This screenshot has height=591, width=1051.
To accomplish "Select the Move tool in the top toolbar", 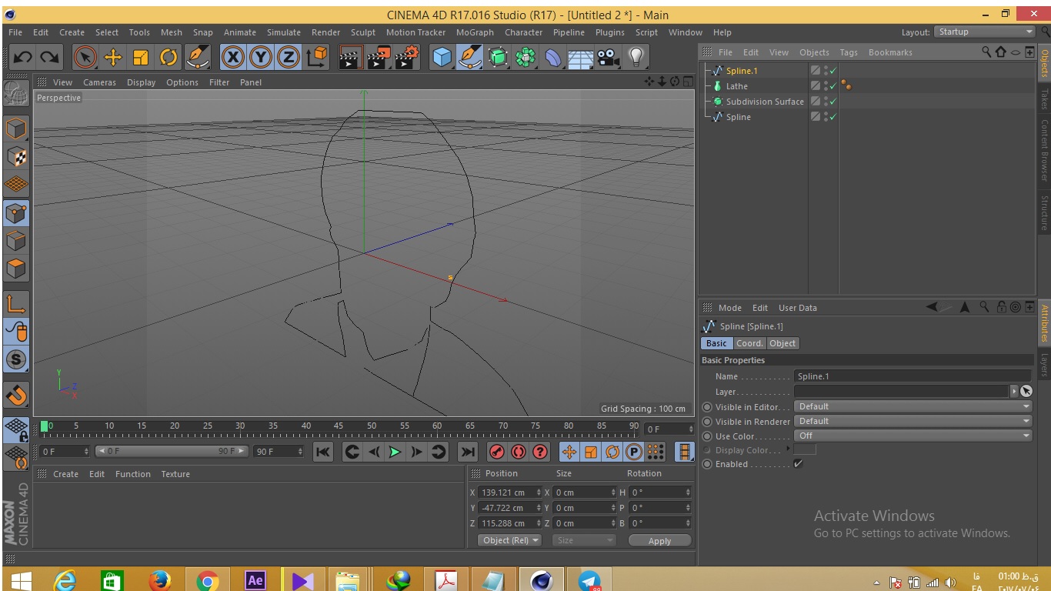I will (x=113, y=57).
